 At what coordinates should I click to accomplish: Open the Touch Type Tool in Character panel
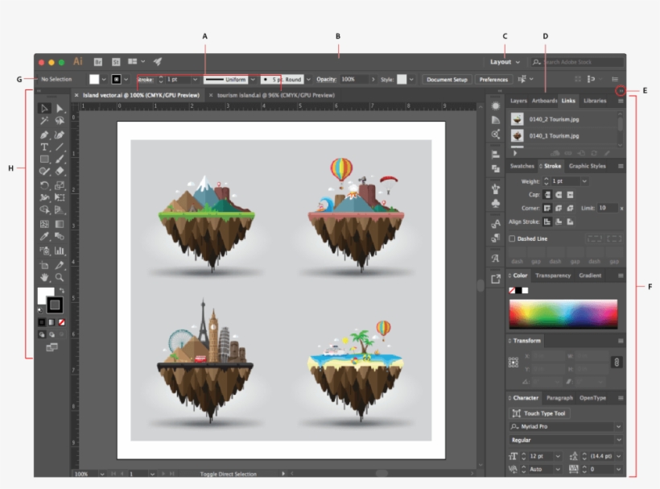tap(541, 413)
